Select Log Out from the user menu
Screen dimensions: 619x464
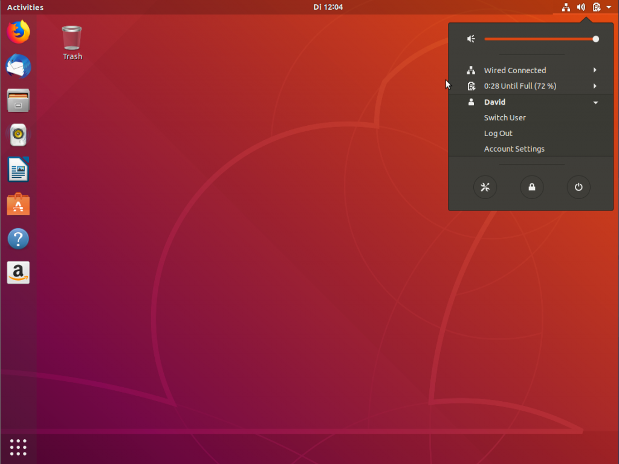click(x=531, y=133)
